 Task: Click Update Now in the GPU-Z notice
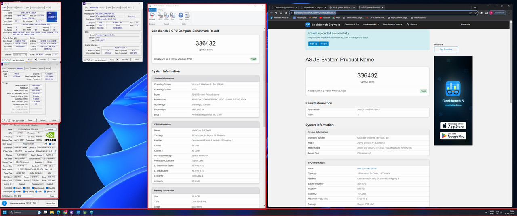[51, 203]
